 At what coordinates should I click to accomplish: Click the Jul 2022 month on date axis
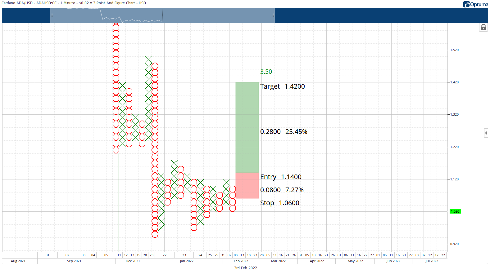[432, 261]
